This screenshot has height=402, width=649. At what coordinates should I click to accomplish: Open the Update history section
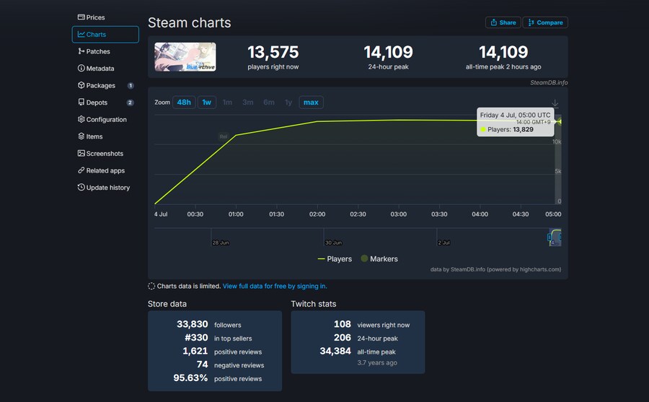[x=104, y=188]
